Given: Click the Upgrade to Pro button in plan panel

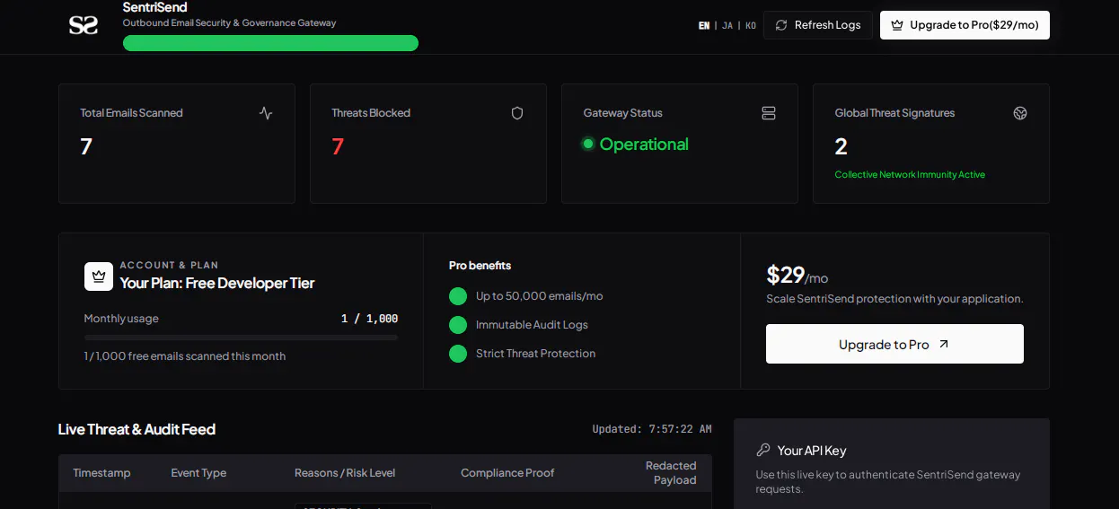Looking at the screenshot, I should pos(894,344).
